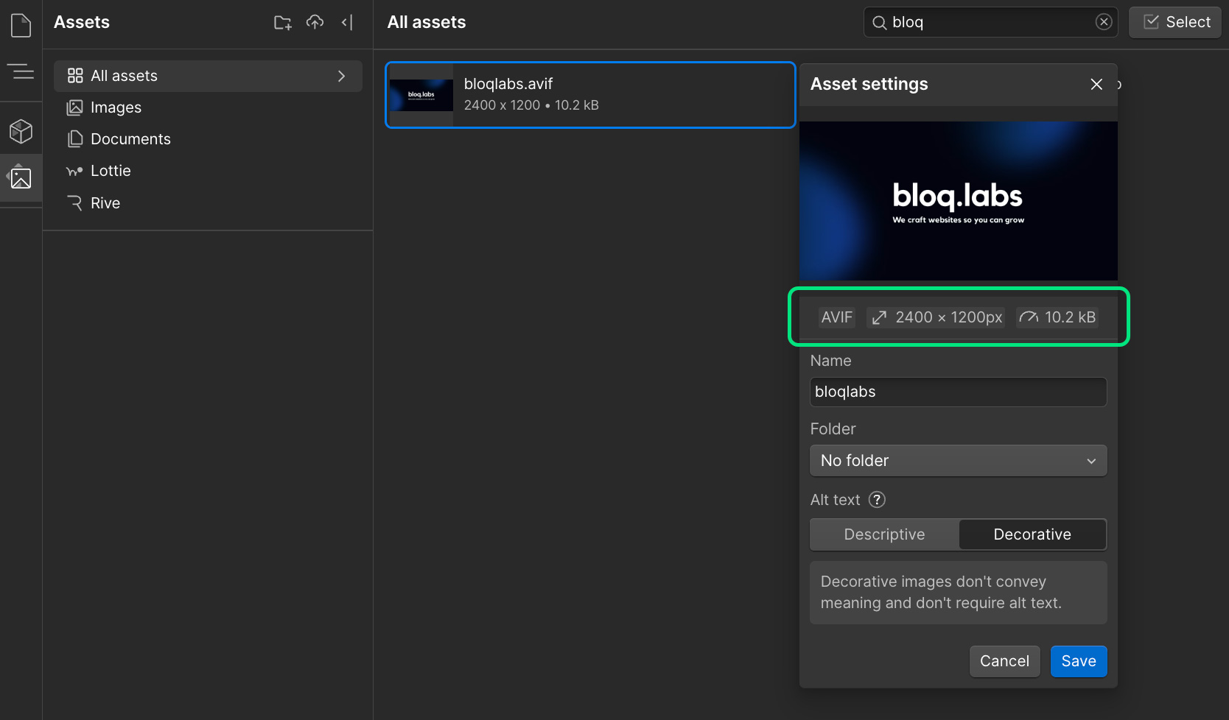Click the Asset settings title
This screenshot has height=720, width=1229.
869,84
